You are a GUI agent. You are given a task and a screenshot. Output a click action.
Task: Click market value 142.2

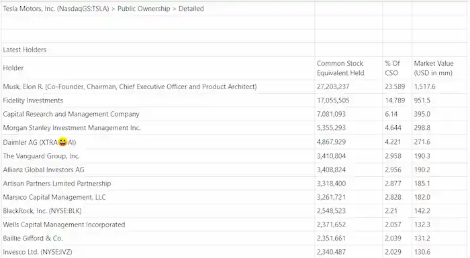422,211
